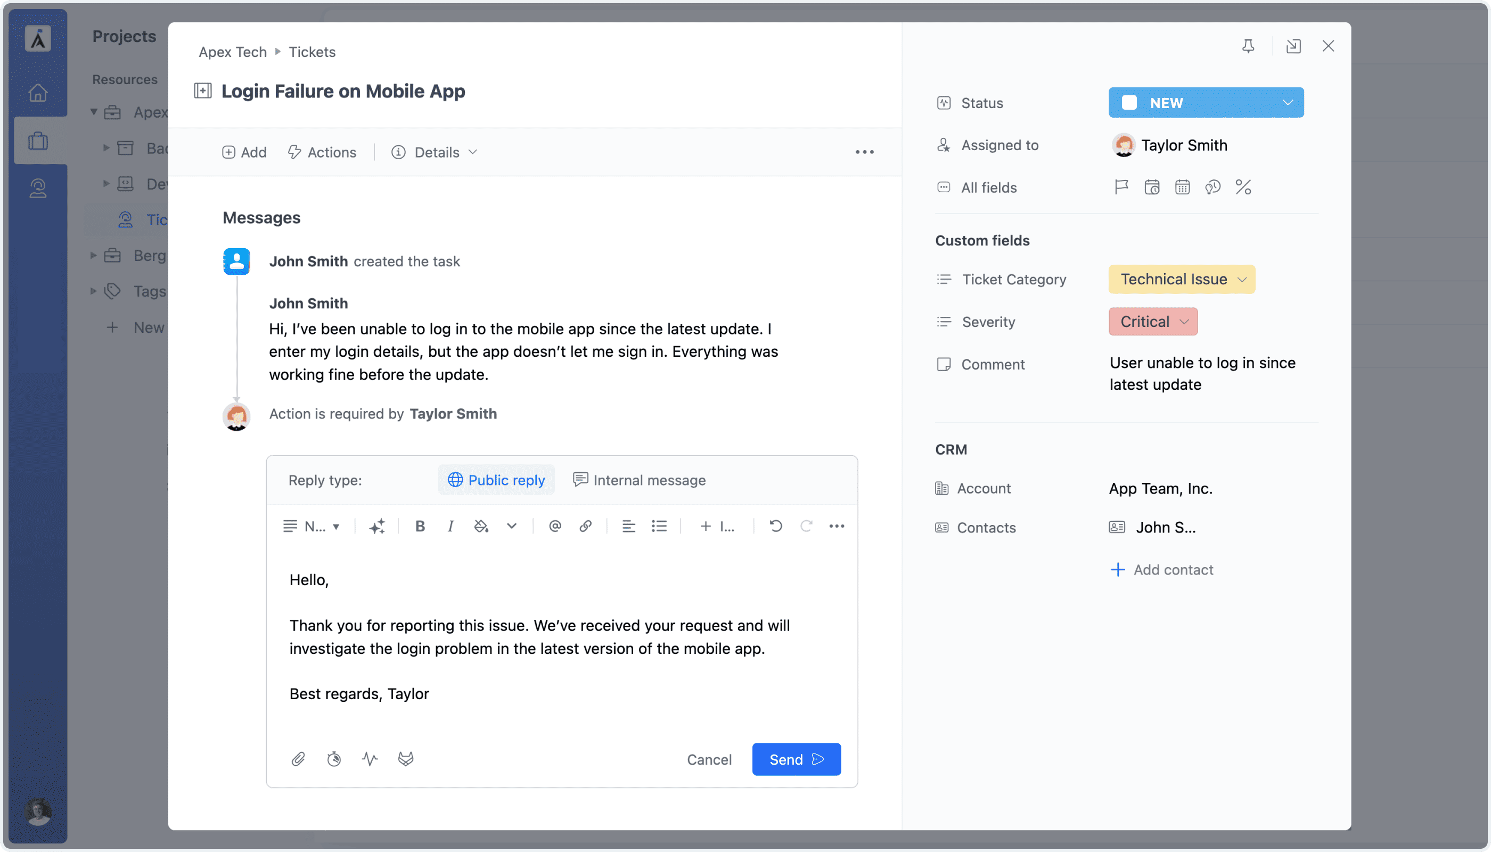Switch reply type to Internal message
This screenshot has width=1491, height=852.
[x=639, y=480]
